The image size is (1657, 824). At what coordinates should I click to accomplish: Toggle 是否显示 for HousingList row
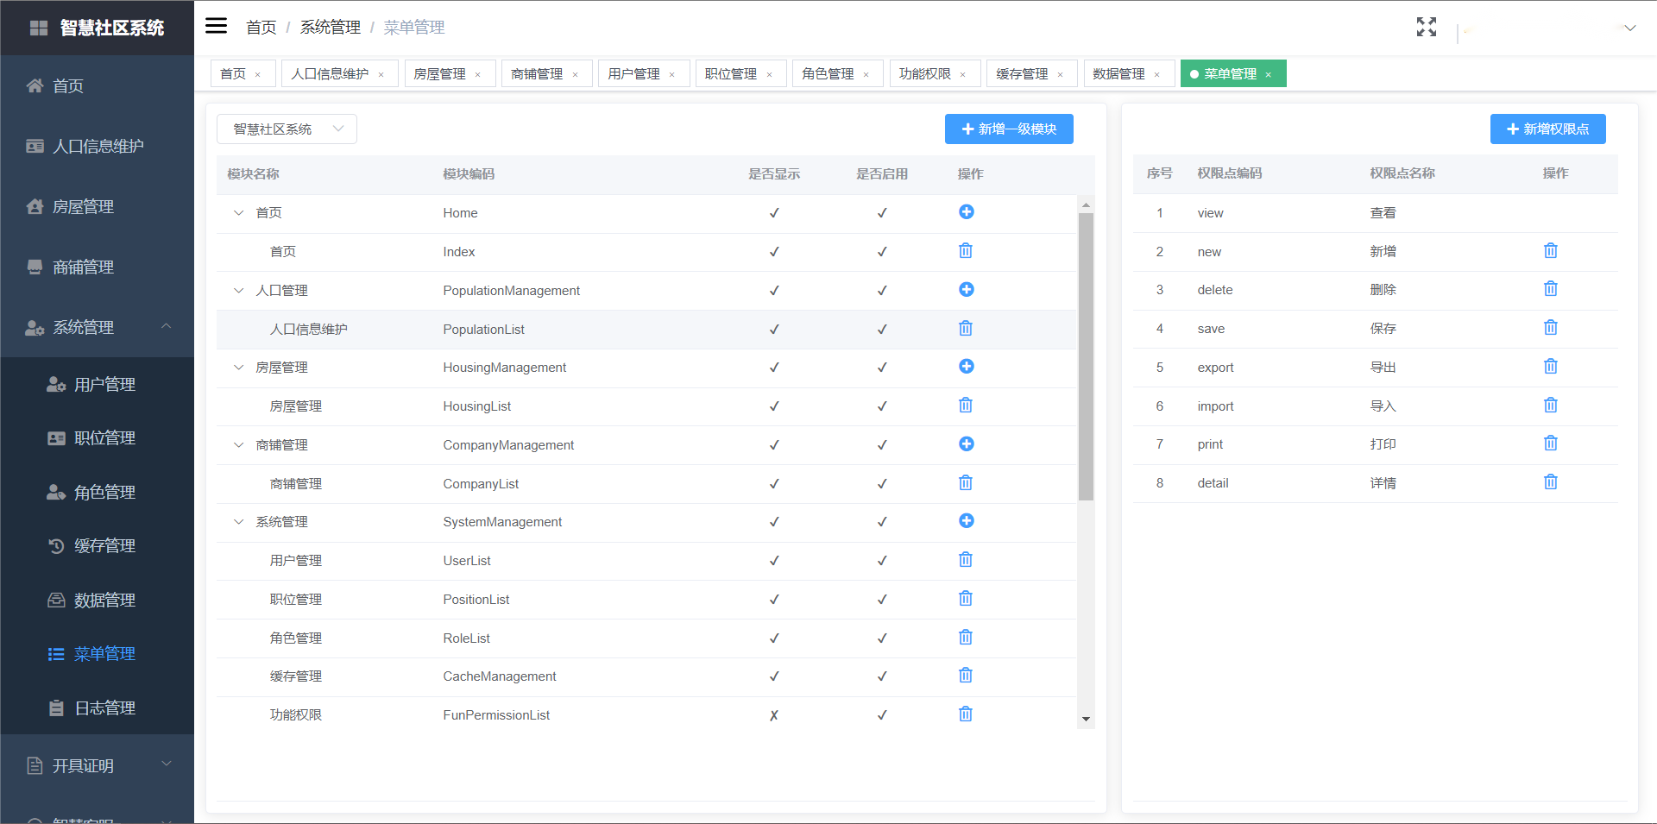(774, 406)
